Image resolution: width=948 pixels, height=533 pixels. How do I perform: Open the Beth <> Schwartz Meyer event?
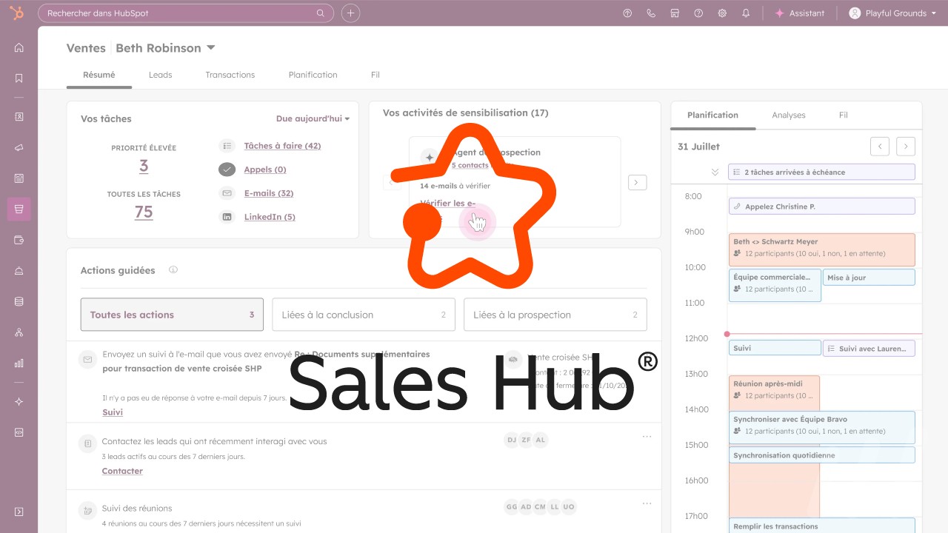(x=821, y=249)
